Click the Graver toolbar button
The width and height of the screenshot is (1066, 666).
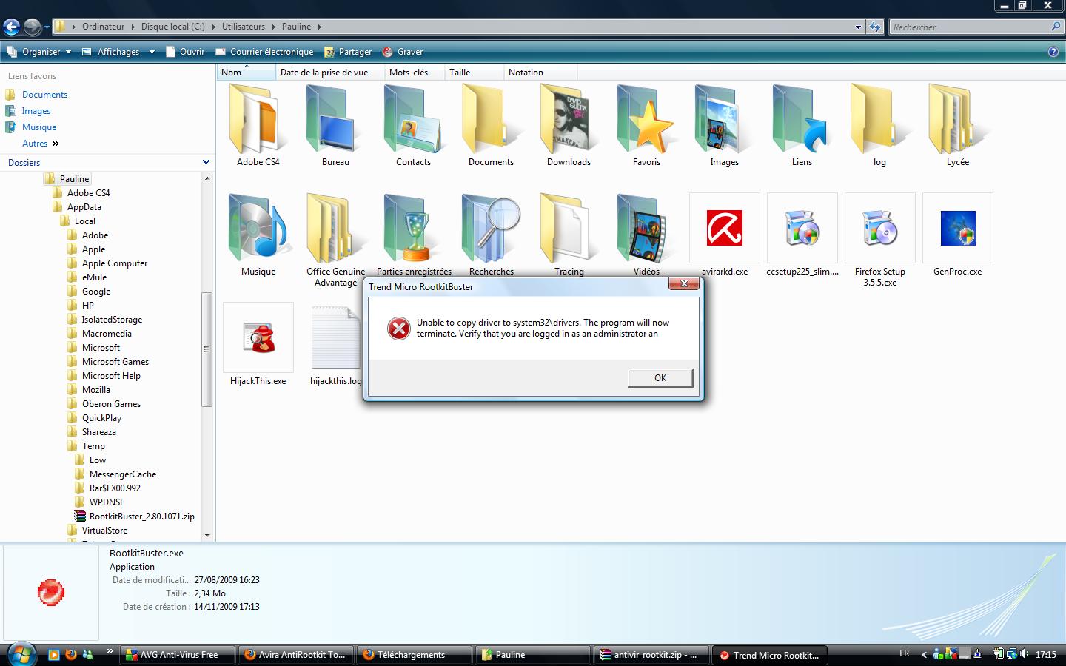(x=403, y=52)
